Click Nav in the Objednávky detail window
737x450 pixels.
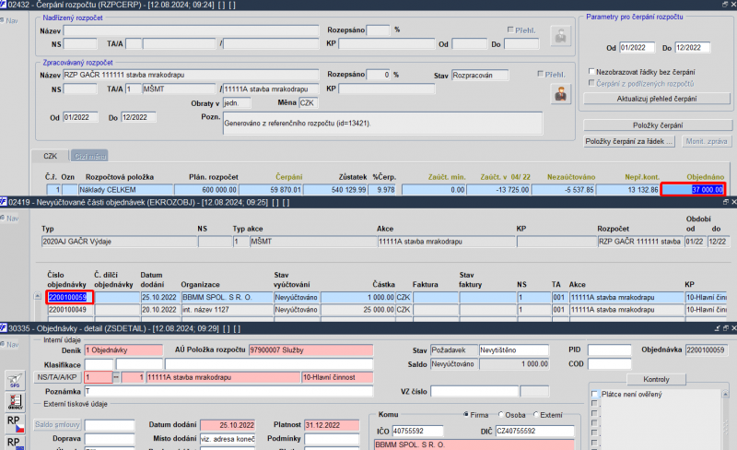10,345
